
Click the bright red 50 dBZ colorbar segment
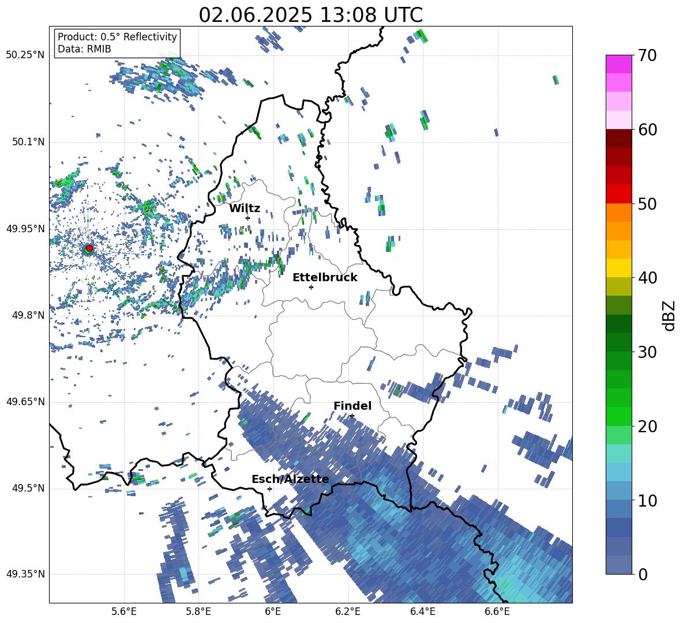click(x=618, y=194)
